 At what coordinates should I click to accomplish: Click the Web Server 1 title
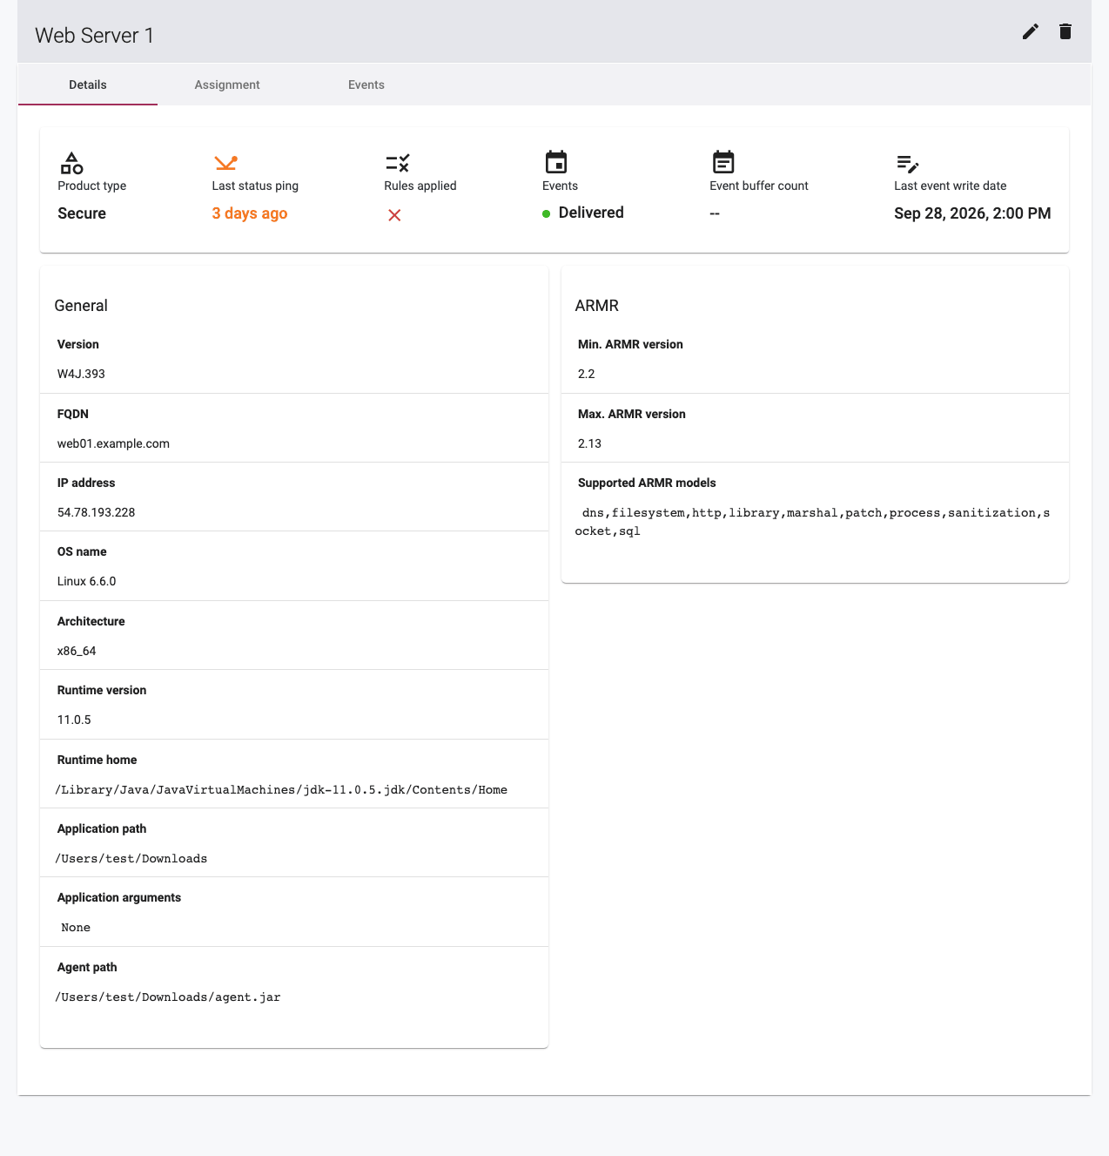(95, 36)
